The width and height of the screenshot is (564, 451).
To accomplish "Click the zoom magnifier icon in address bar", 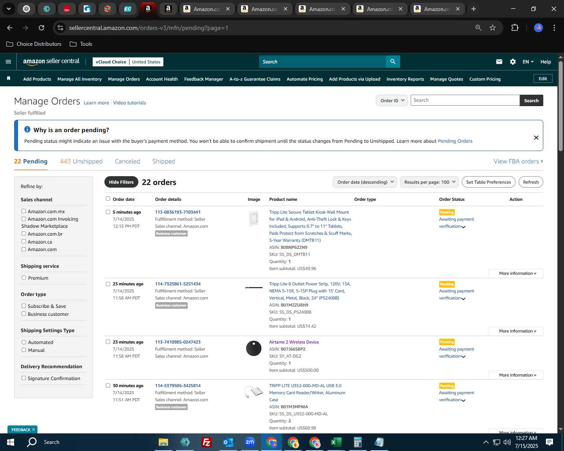I will coord(479,28).
